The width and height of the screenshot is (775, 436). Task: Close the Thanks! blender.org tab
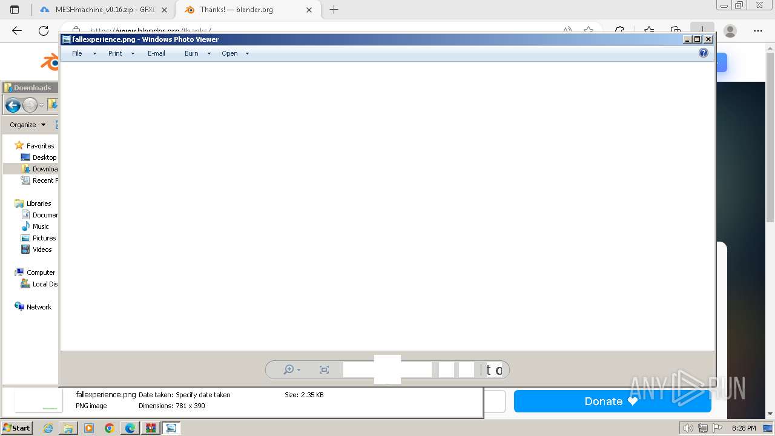309,10
